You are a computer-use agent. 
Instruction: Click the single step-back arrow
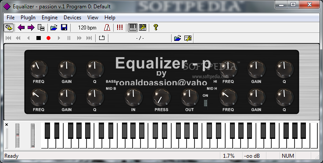(x=29, y=38)
